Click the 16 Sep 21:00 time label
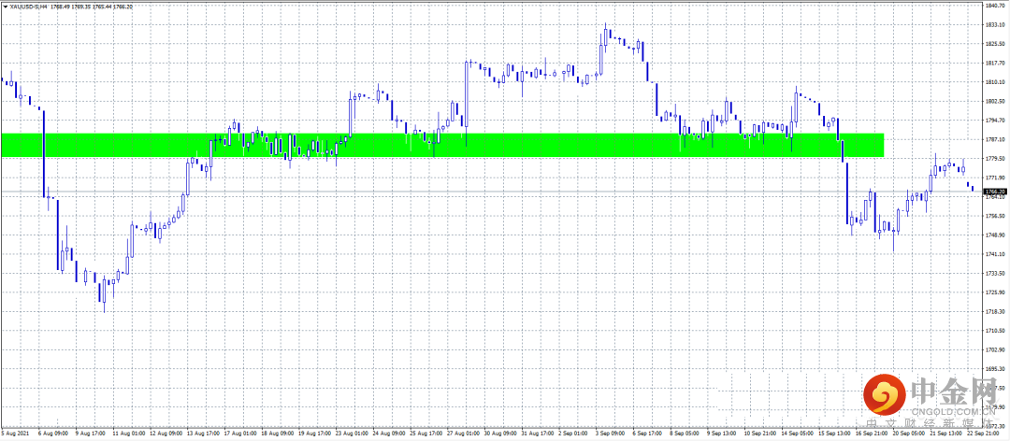 [x=873, y=435]
